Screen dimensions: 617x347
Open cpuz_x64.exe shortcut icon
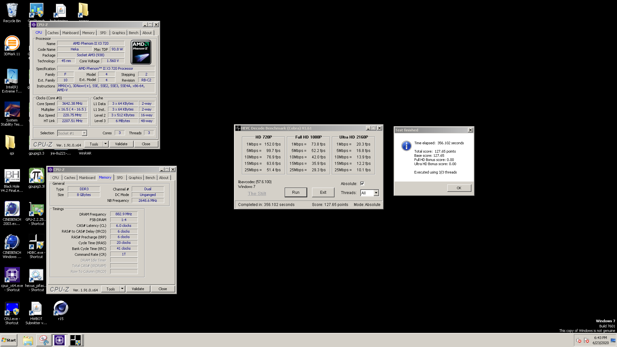[x=12, y=280]
